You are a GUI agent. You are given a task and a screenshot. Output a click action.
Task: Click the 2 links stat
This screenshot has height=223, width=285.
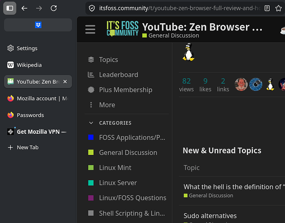tap(223, 85)
